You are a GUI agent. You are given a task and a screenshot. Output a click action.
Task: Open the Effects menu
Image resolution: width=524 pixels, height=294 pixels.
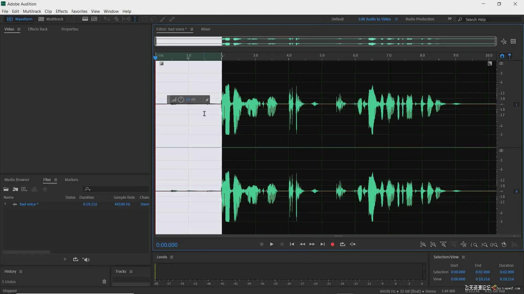point(61,11)
